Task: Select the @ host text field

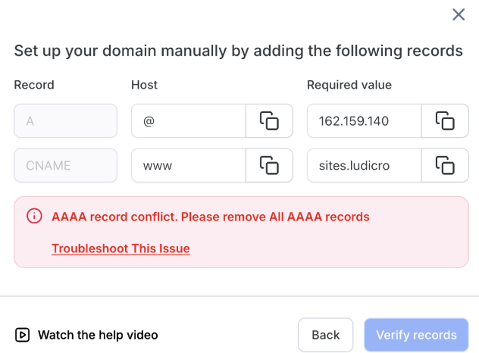Action: [x=188, y=120]
